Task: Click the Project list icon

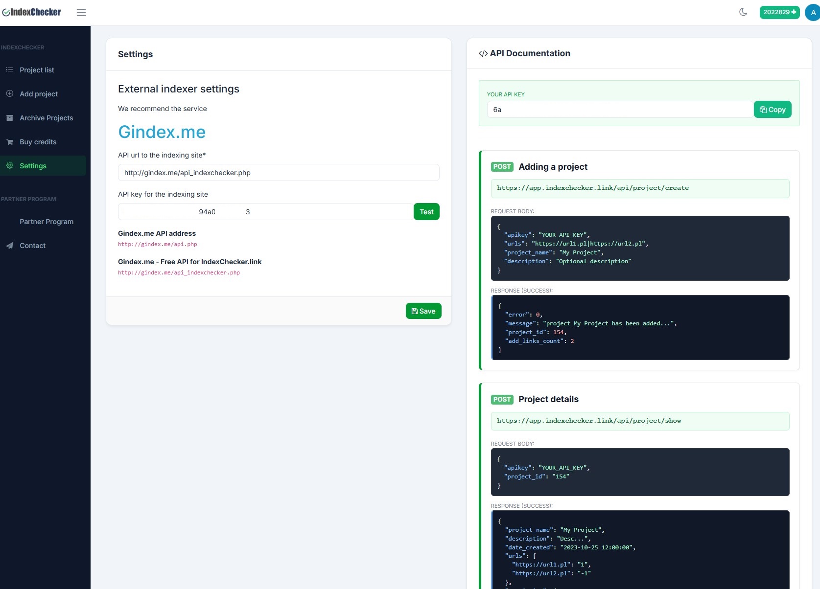Action: (9, 70)
